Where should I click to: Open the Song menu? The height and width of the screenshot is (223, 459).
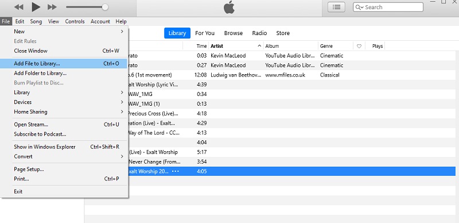pyautogui.click(x=36, y=21)
